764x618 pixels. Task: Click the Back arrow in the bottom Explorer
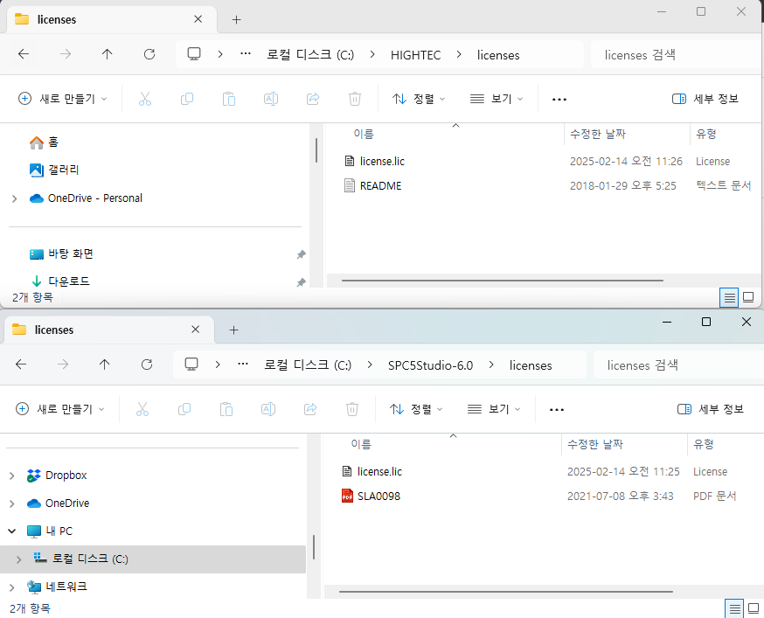pos(21,365)
